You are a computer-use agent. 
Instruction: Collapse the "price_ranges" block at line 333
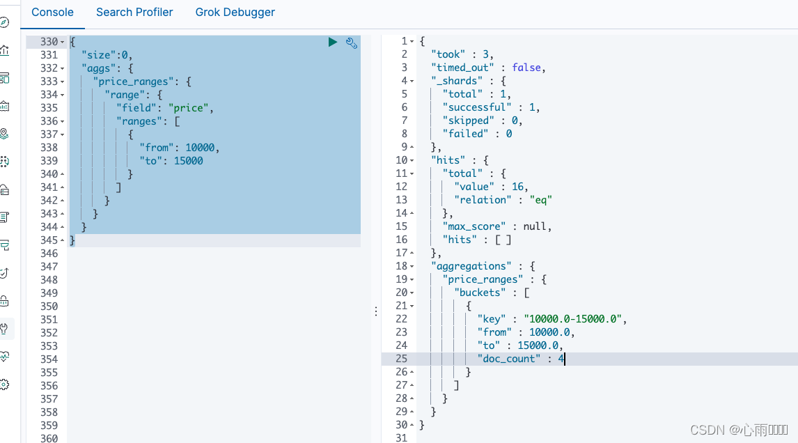63,81
